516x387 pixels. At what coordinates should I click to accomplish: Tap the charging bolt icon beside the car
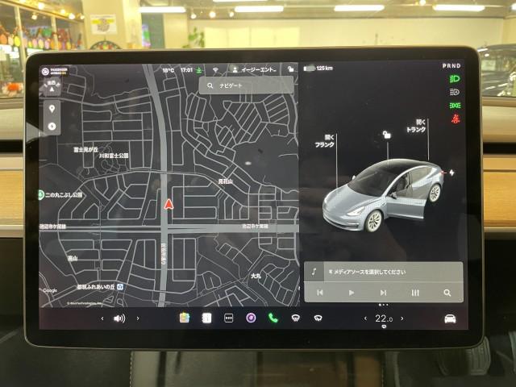pos(451,172)
